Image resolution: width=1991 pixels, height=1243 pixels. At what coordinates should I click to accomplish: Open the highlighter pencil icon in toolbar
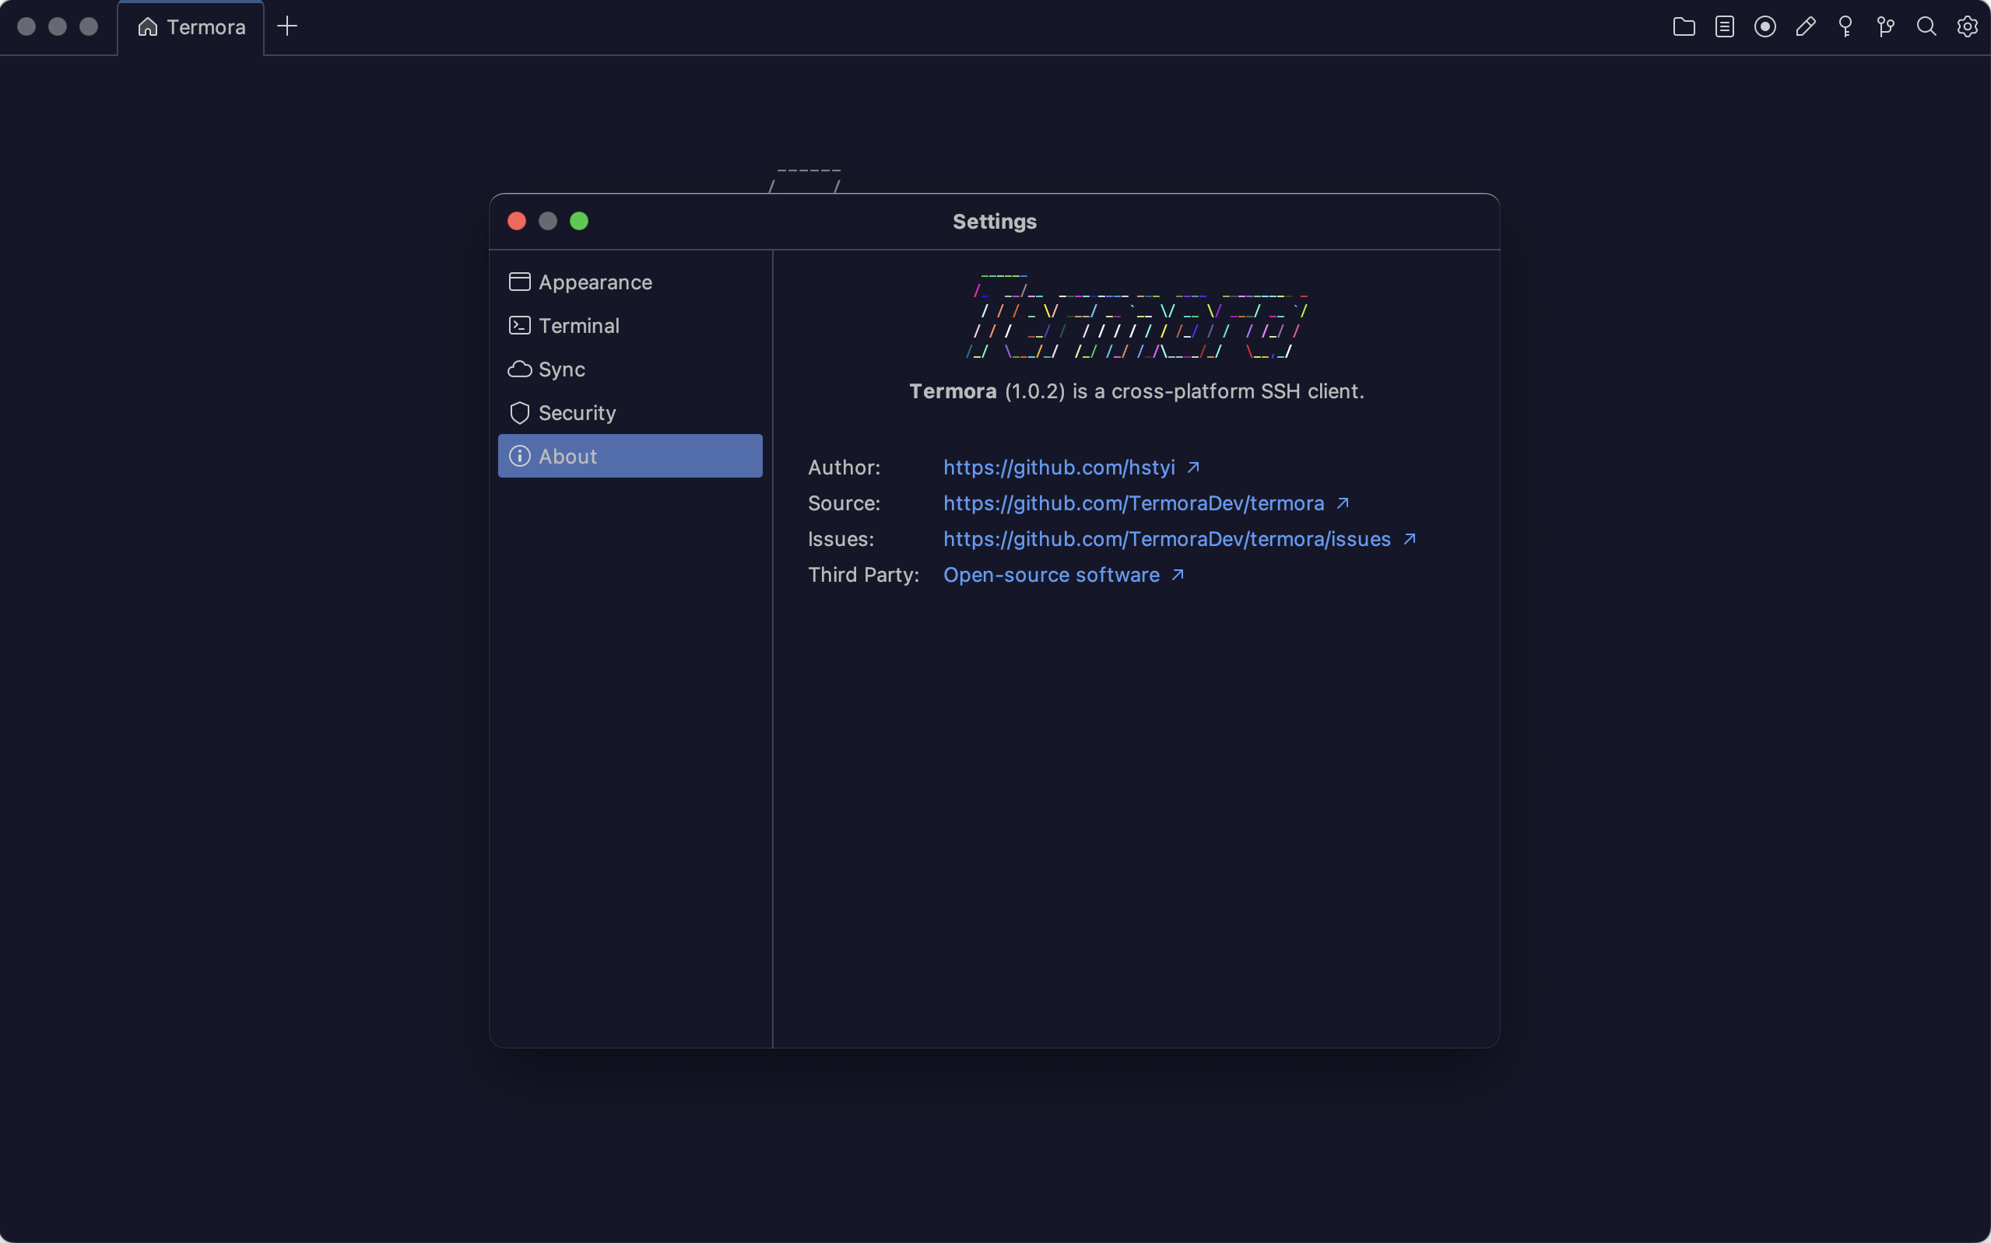tap(1805, 27)
